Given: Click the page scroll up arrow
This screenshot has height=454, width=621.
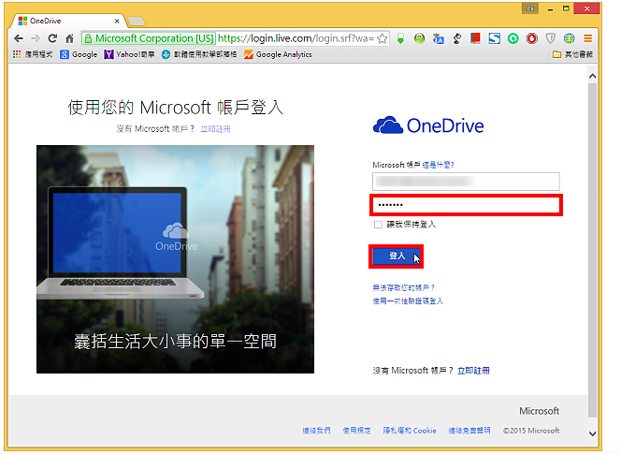Looking at the screenshot, I should (593, 76).
